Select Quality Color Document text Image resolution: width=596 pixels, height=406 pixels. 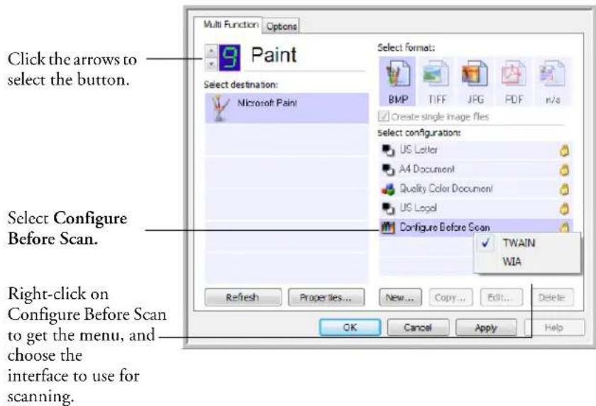pyautogui.click(x=446, y=188)
